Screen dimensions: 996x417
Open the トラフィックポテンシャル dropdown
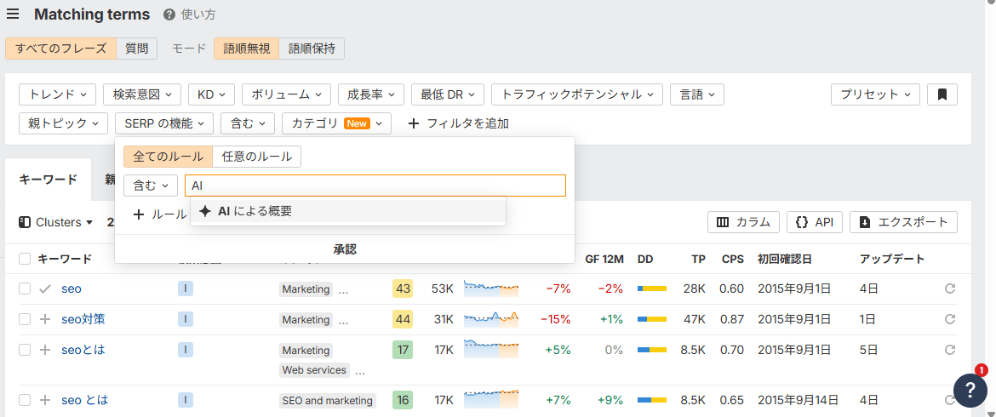pyautogui.click(x=577, y=94)
